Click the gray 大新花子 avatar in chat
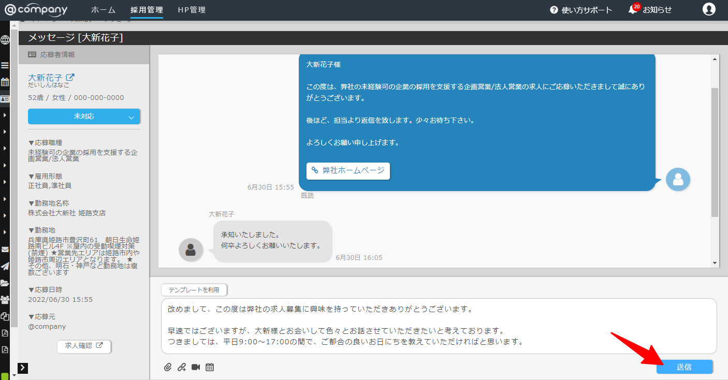 (x=191, y=250)
